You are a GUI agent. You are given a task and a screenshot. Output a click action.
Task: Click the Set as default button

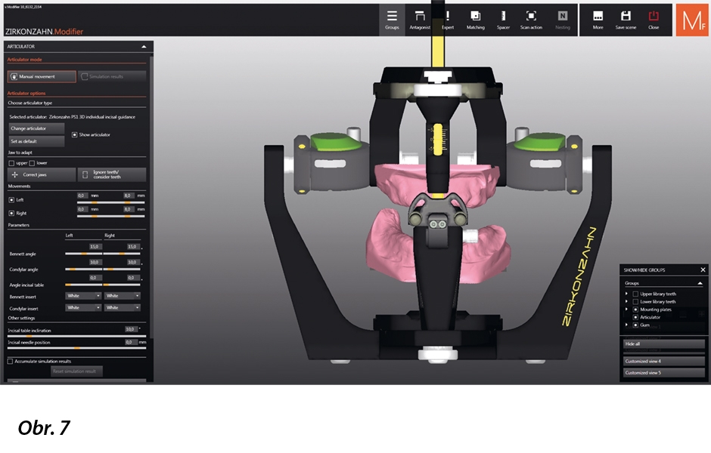click(36, 141)
